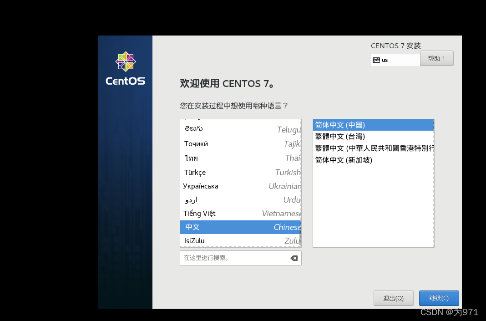Select Тоҷикӣ Tajik language row
This screenshot has height=321, width=486.
coord(241,143)
